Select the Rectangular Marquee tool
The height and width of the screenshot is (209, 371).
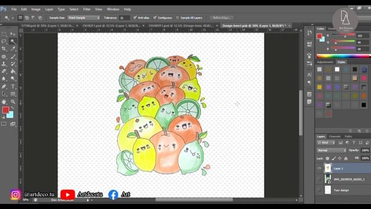[x=4, y=34]
